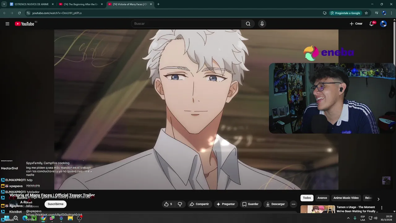
Task: Open more actions three-dot menu under video
Action: 293,204
